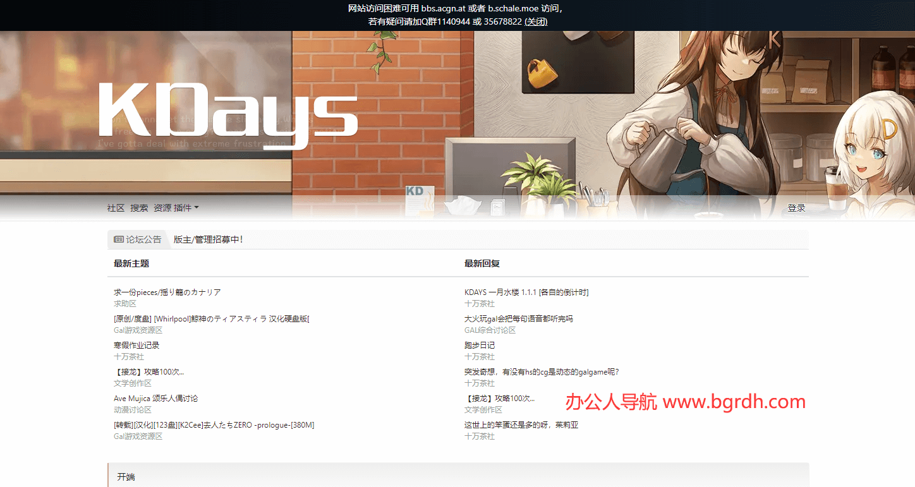Viewport: 915px width, 487px height.
Task: Open the 社区 menu item
Action: coord(116,207)
